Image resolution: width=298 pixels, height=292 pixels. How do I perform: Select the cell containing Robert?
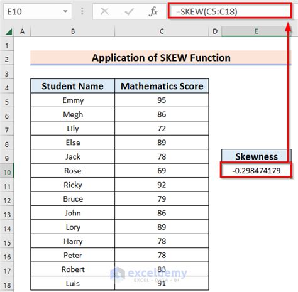(73, 269)
